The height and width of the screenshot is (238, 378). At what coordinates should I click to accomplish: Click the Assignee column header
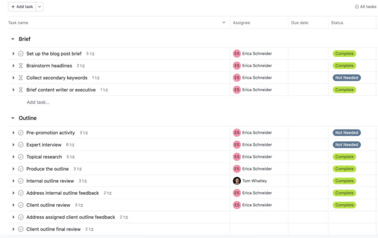241,23
